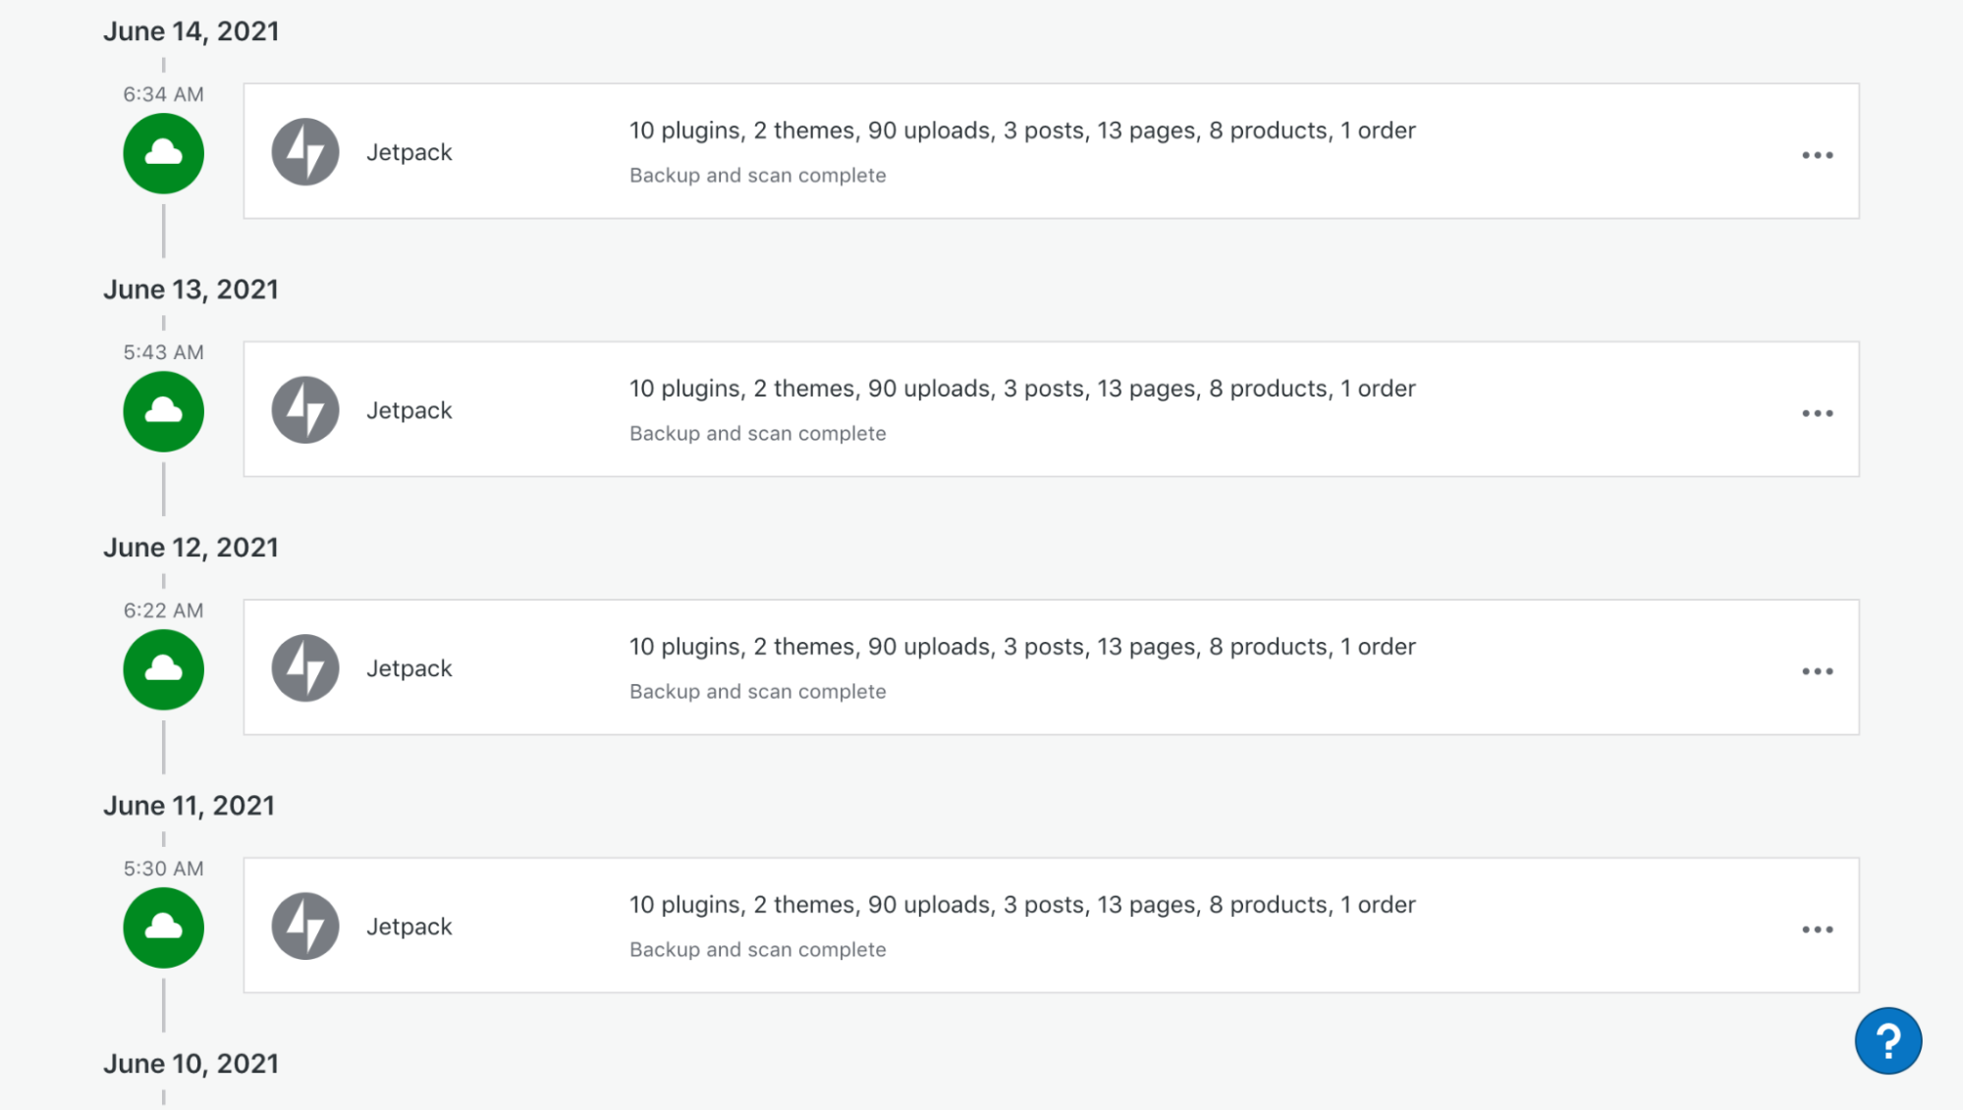Click Jetpack lightning icon in 6:22 AM entry
This screenshot has height=1111, width=1963.
(305, 668)
